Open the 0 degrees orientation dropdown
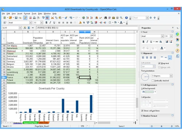The width and height of the screenshot is (182, 136). click(x=171, y=76)
